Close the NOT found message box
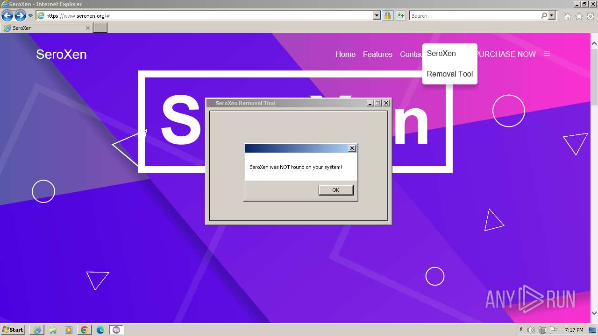Image resolution: width=598 pixels, height=336 pixels. [352, 148]
